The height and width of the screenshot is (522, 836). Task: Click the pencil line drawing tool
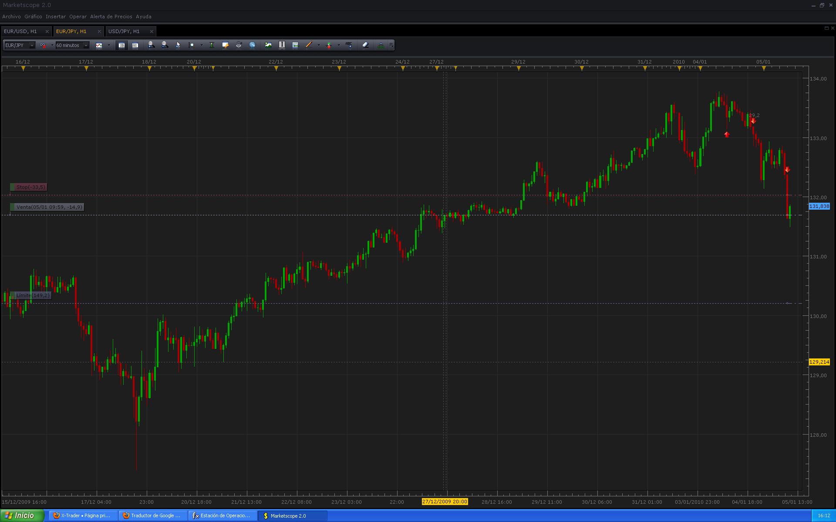click(x=309, y=45)
